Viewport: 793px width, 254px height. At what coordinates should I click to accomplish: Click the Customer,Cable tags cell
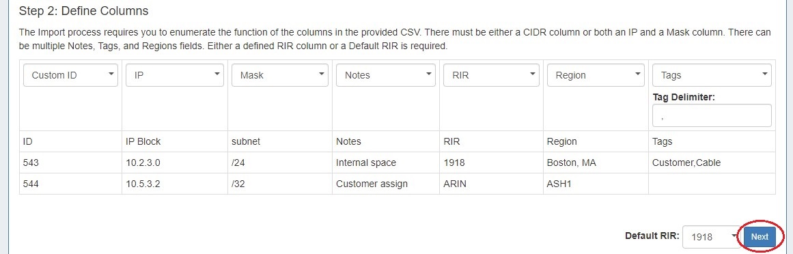pyautogui.click(x=712, y=163)
